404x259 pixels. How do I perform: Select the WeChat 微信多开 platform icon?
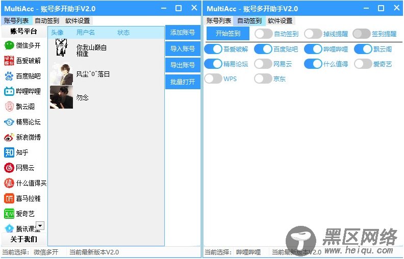point(9,45)
